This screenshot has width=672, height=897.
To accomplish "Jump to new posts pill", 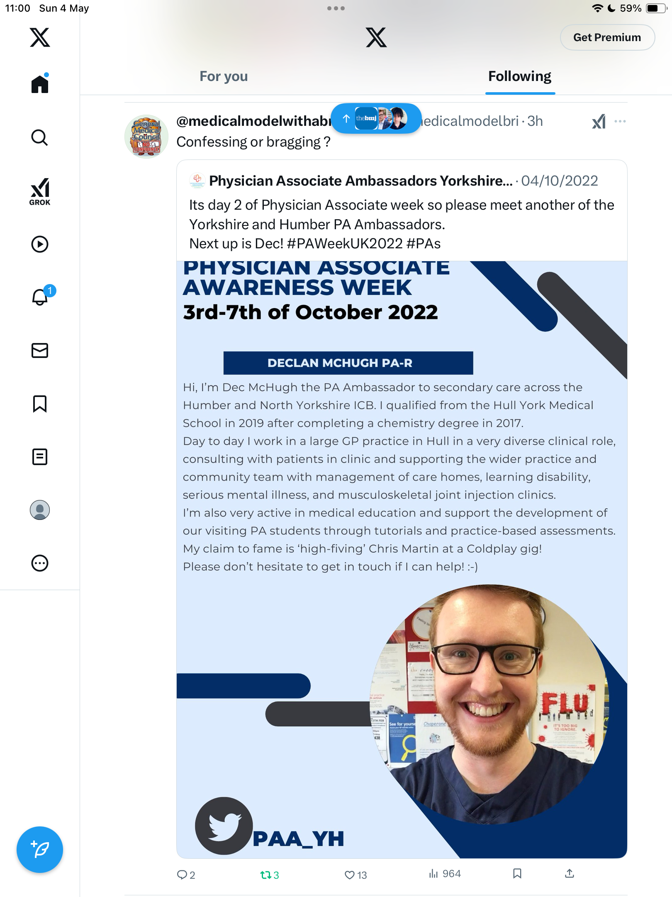I will pos(376,118).
